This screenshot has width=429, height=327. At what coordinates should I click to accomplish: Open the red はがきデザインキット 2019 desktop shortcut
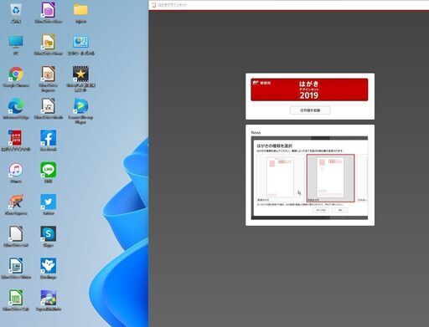pyautogui.click(x=16, y=138)
